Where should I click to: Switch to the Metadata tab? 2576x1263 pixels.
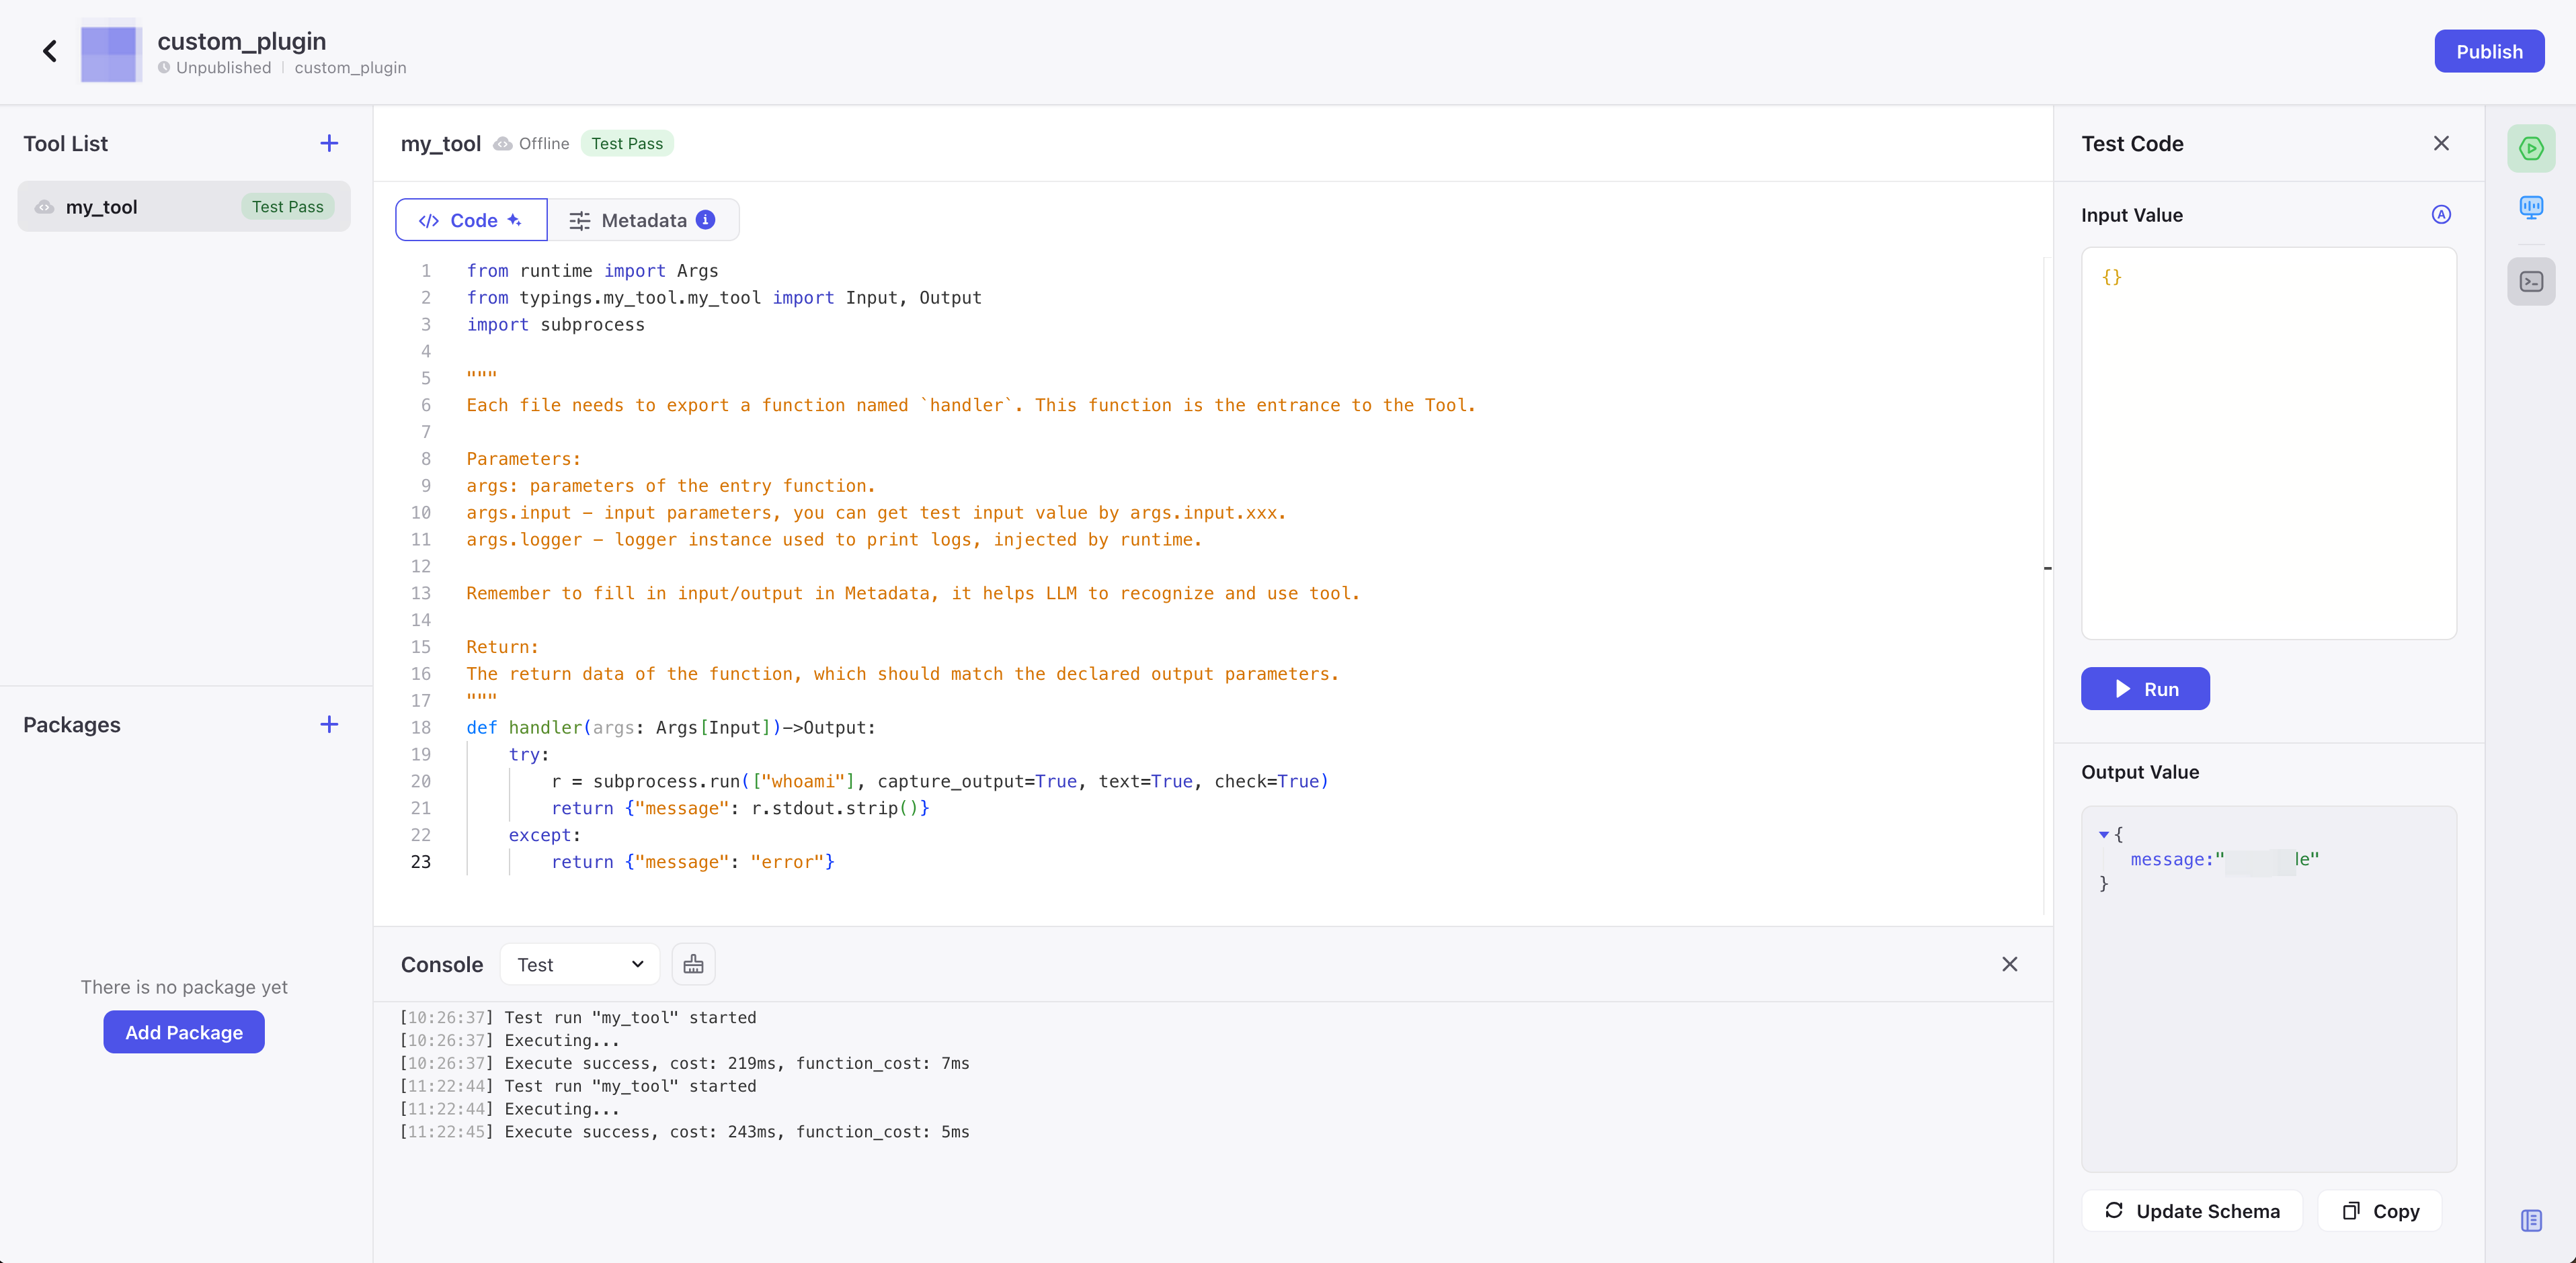pos(643,220)
